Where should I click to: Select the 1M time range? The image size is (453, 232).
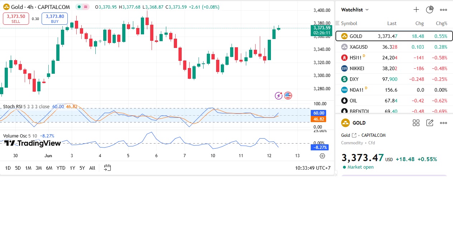click(x=28, y=168)
